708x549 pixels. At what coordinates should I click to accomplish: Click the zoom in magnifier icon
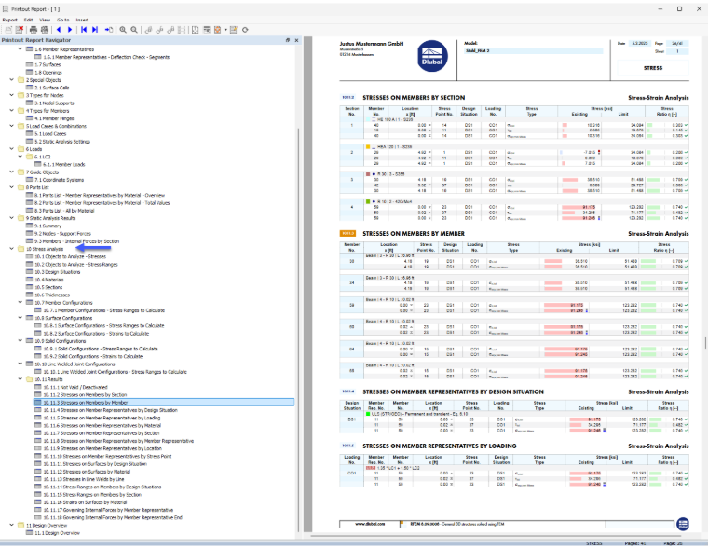click(x=123, y=30)
